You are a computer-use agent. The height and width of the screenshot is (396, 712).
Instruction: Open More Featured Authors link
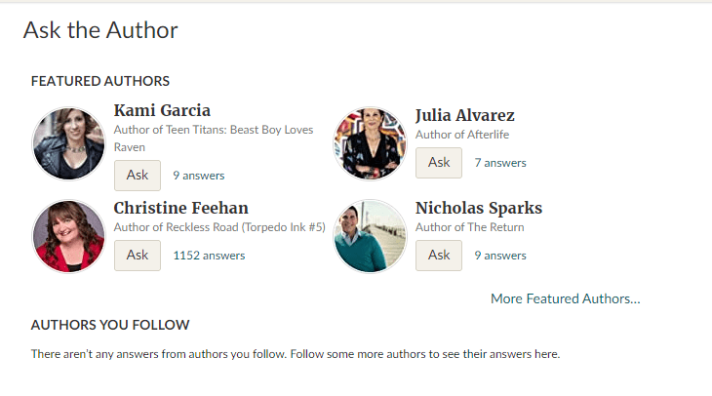(x=566, y=298)
